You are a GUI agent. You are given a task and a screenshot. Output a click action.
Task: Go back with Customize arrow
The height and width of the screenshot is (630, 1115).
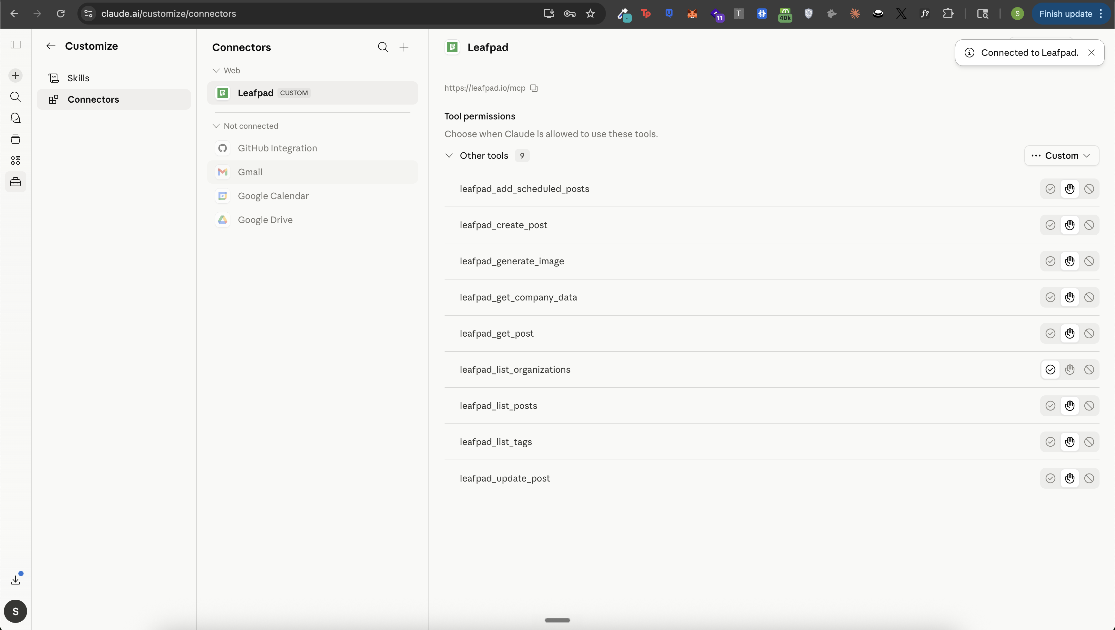[x=51, y=46]
